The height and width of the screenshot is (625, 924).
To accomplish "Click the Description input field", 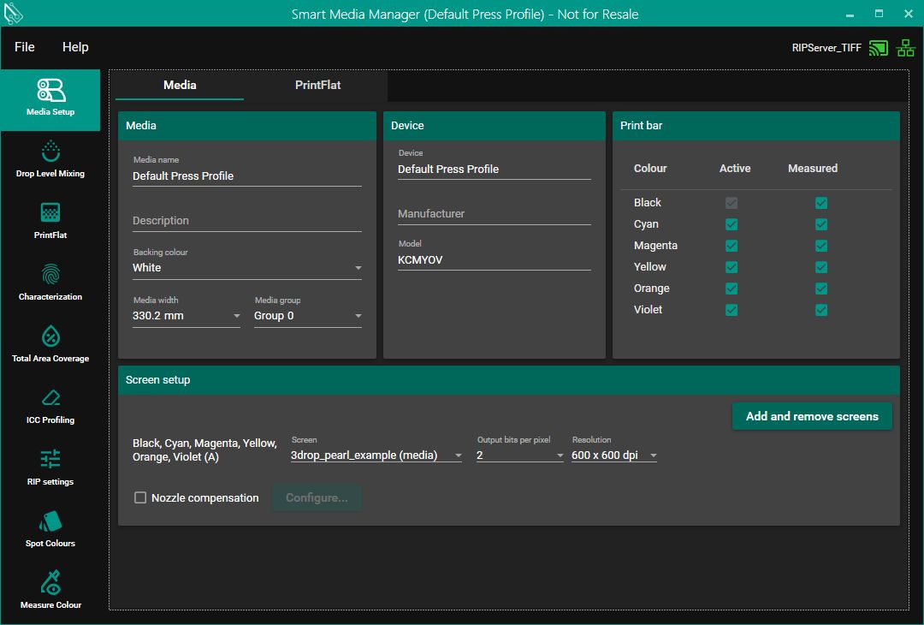I will coord(246,221).
